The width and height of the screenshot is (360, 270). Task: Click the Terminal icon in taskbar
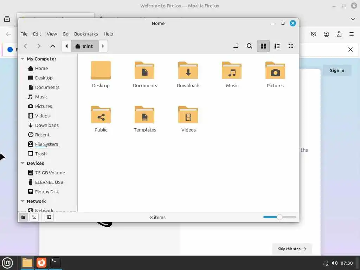pos(55,263)
